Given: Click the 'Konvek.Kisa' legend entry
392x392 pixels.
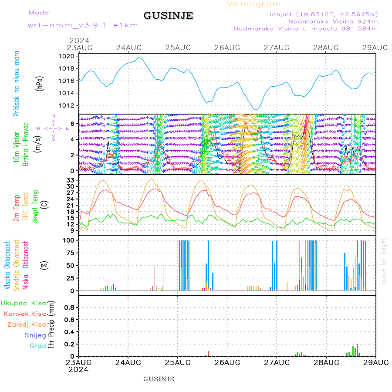Looking at the screenshot, I should [x=25, y=314].
